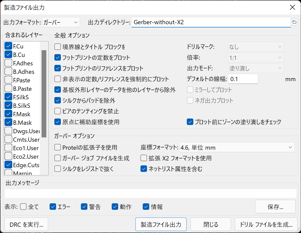Viewport: 301px width, 233px height.
Task: Check Protelの拡張子を使用 option
Action: click(58, 147)
